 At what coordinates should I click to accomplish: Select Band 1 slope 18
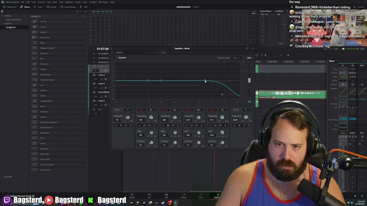point(126,125)
